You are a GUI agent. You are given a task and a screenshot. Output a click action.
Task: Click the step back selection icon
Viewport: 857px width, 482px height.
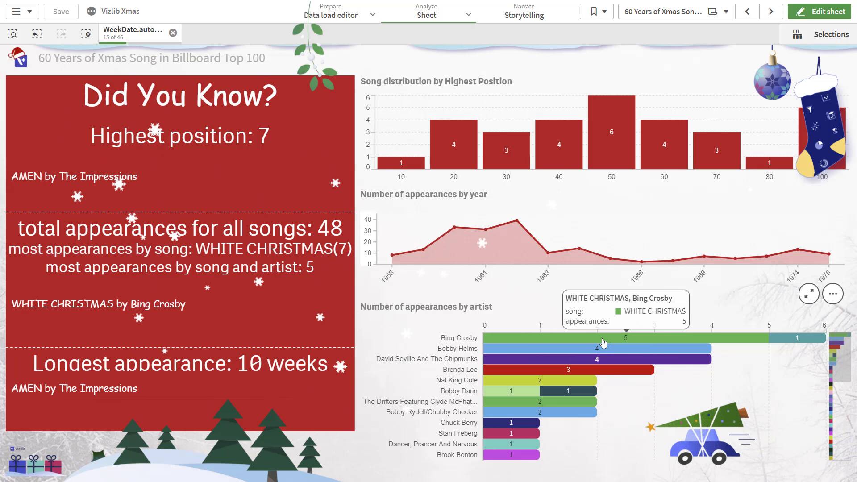tap(37, 34)
